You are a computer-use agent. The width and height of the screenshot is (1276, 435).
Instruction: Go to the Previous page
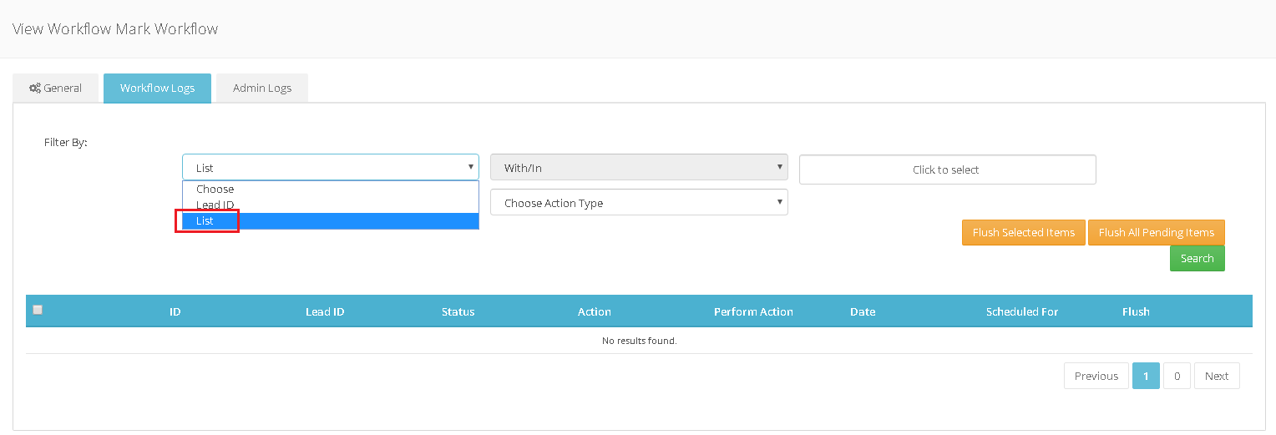[x=1096, y=376]
